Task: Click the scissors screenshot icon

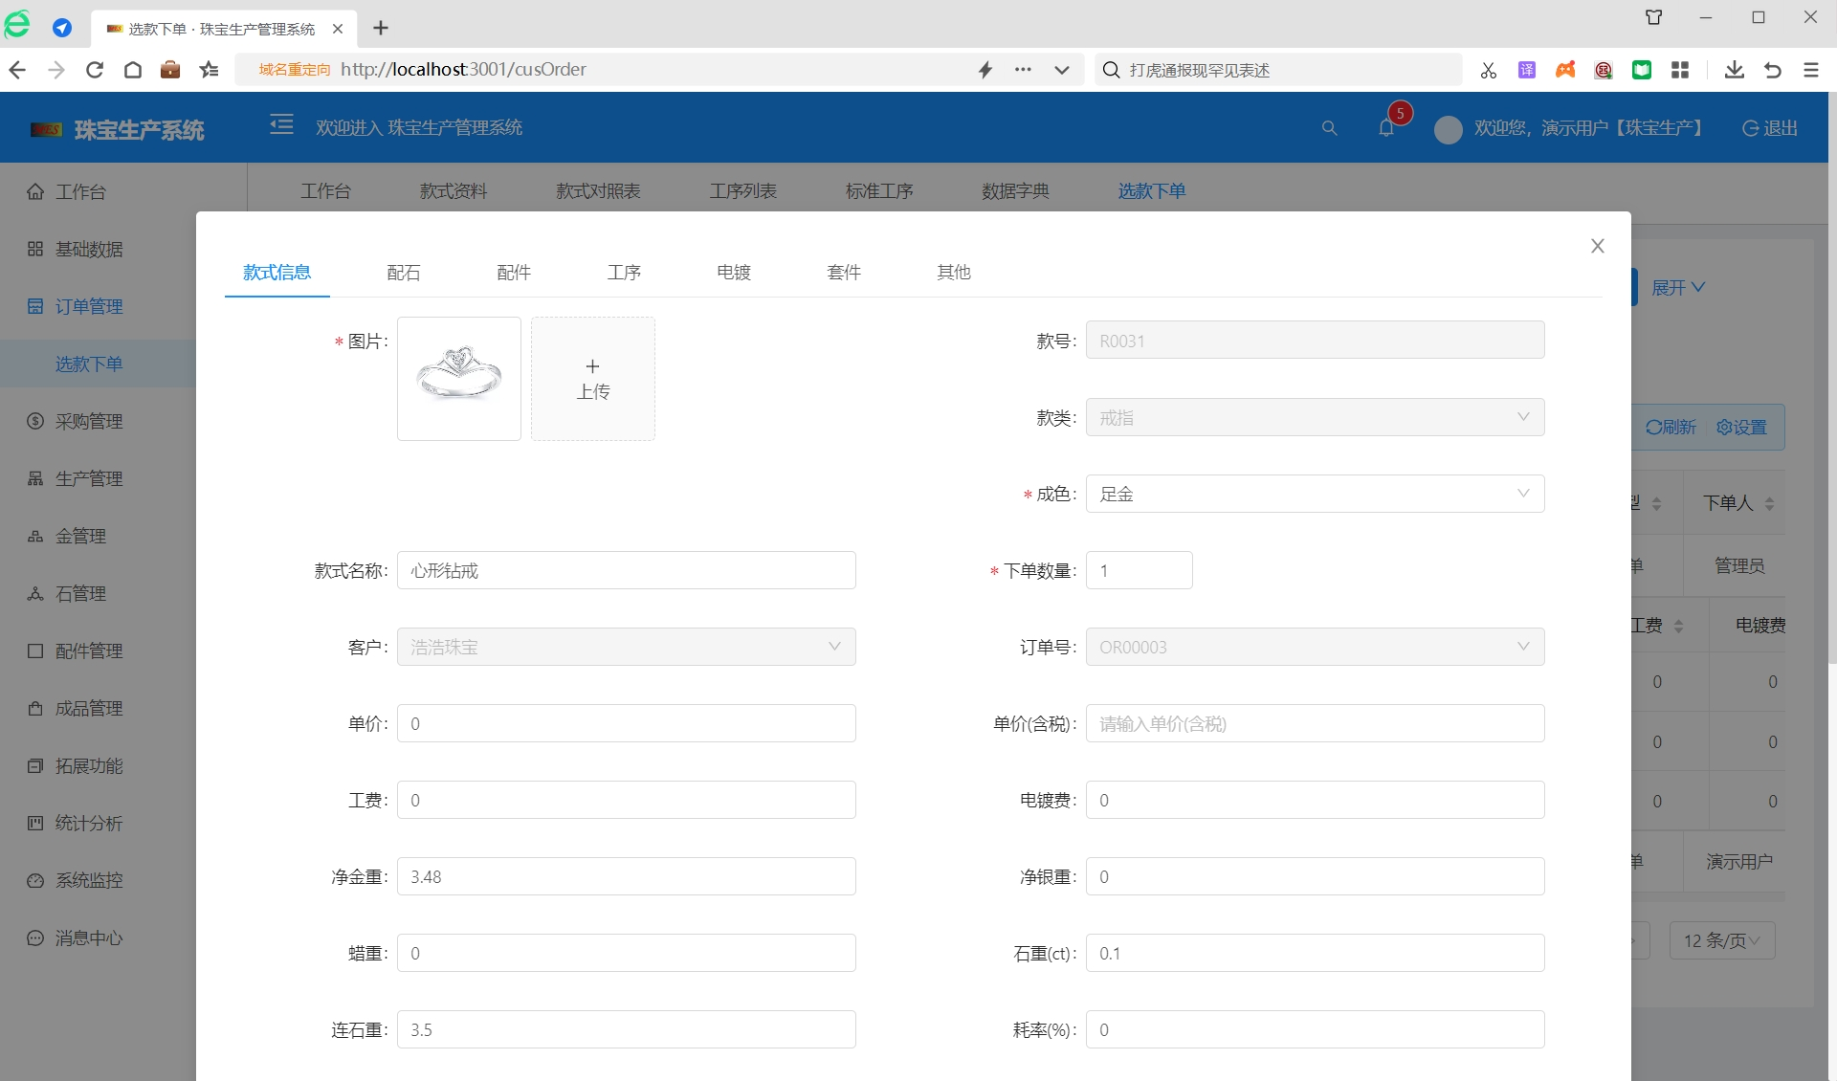Action: coord(1488,70)
